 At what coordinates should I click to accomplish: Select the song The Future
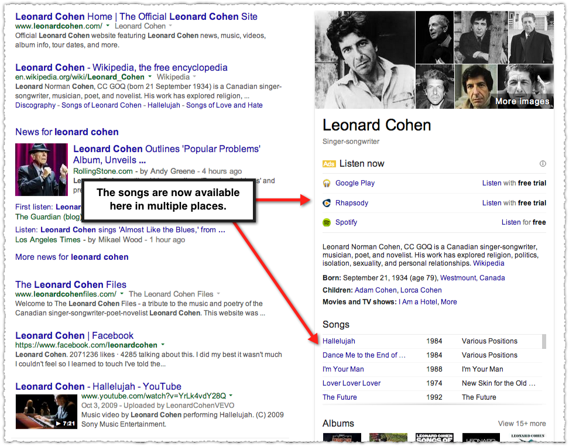coord(340,397)
